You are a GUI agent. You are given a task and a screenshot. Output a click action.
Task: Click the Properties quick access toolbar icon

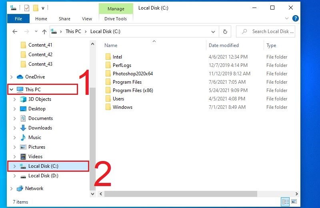pyautogui.click(x=27, y=8)
